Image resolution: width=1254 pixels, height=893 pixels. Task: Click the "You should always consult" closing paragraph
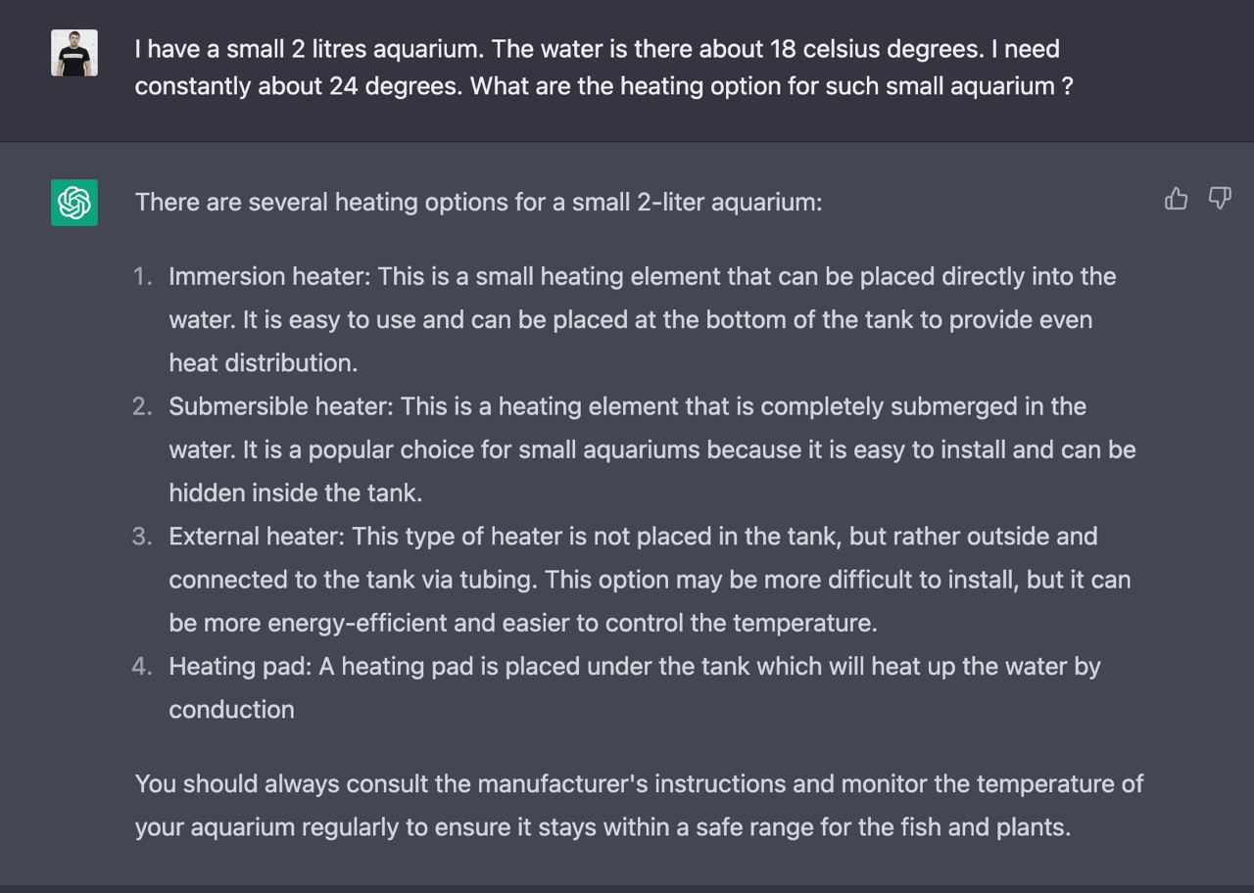tap(639, 805)
